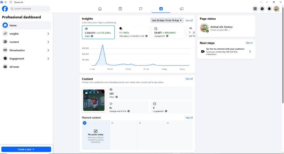Click info icon beside content Engagement 4
284x154 pixels.
pos(166,111)
